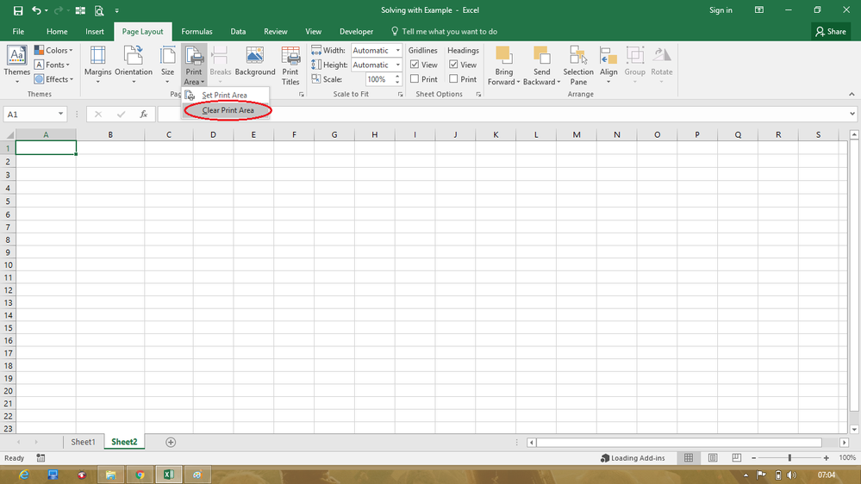Switch to Page Layout view icon
Viewport: 861px width, 484px height.
(x=713, y=457)
